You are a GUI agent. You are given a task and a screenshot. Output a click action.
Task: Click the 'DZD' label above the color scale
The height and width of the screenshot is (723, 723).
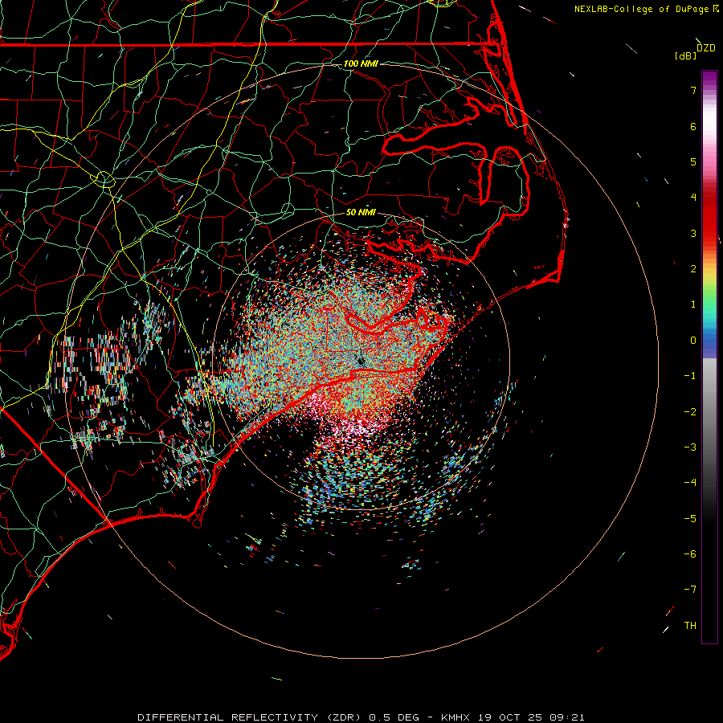click(x=706, y=48)
